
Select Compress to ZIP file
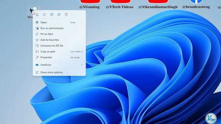point(59,46)
